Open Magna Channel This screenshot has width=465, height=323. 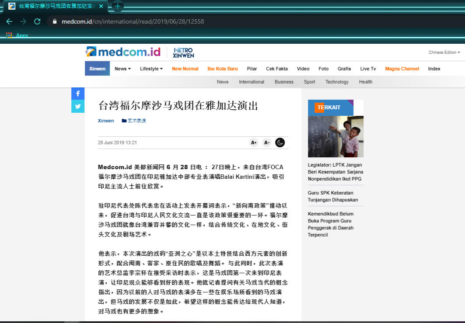point(402,69)
